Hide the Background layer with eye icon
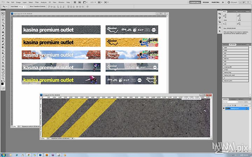 (x=224, y=109)
